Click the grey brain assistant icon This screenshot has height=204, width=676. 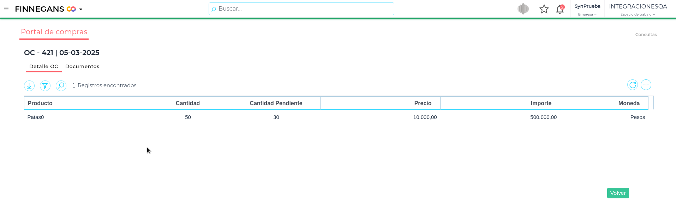pos(523,9)
